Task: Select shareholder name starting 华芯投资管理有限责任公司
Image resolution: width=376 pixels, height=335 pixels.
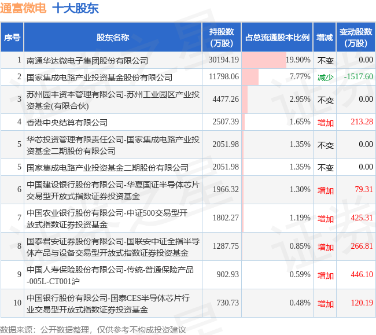Action: point(113,145)
